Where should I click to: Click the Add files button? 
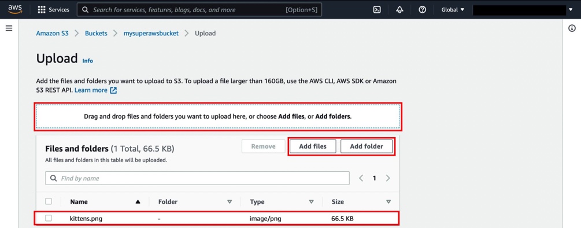point(313,146)
